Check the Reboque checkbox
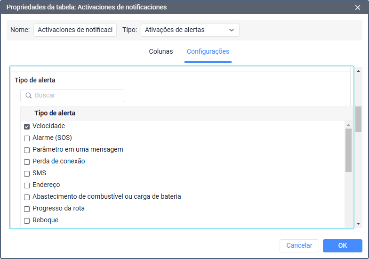369x259 pixels. (x=27, y=220)
